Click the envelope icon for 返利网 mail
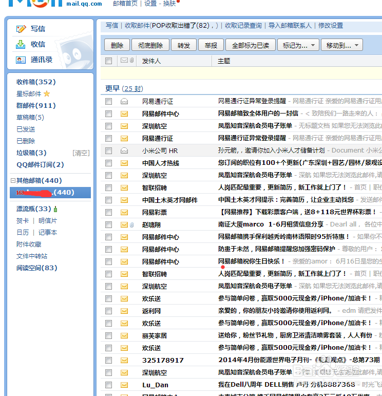Screen dimensions: 382x396 coord(124,311)
